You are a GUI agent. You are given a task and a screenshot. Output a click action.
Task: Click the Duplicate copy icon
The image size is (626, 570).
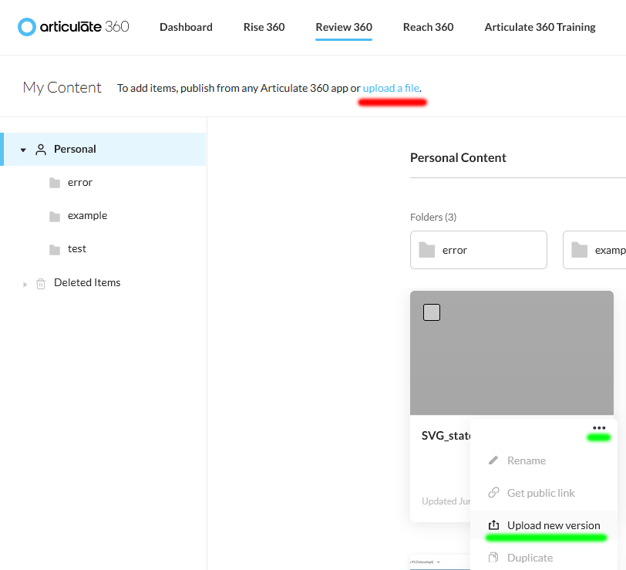[493, 557]
